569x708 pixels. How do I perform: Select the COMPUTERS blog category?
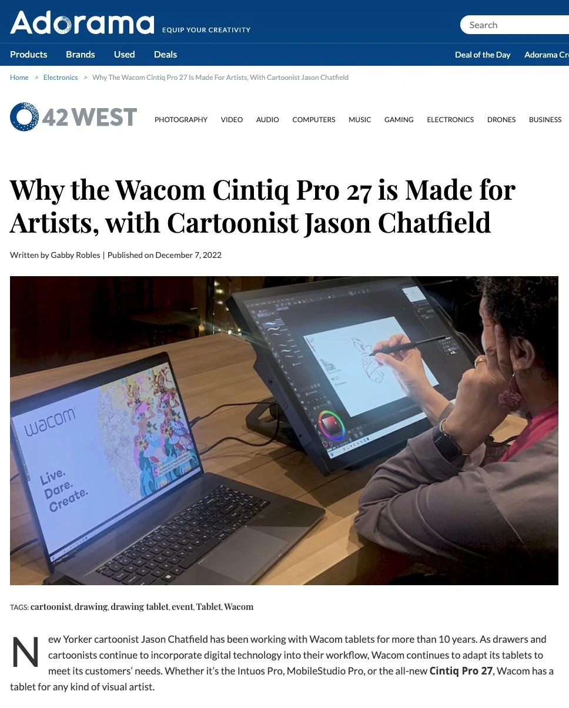[x=314, y=119]
